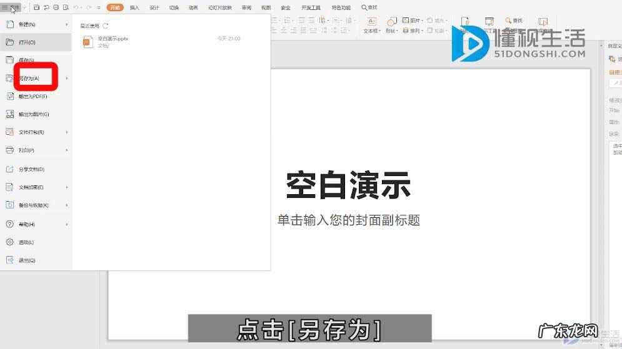The image size is (622, 349).
Task: Click the 另存为(A) save-as icon
Action: tap(10, 78)
